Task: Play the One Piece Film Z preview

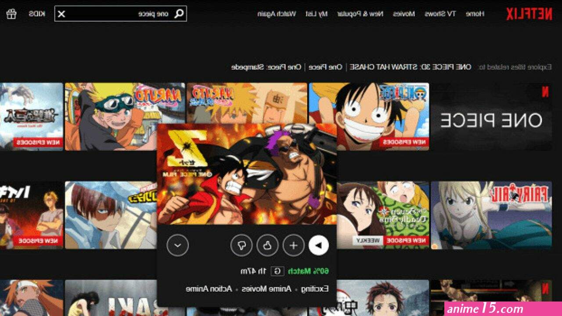Action: pyautogui.click(x=318, y=246)
